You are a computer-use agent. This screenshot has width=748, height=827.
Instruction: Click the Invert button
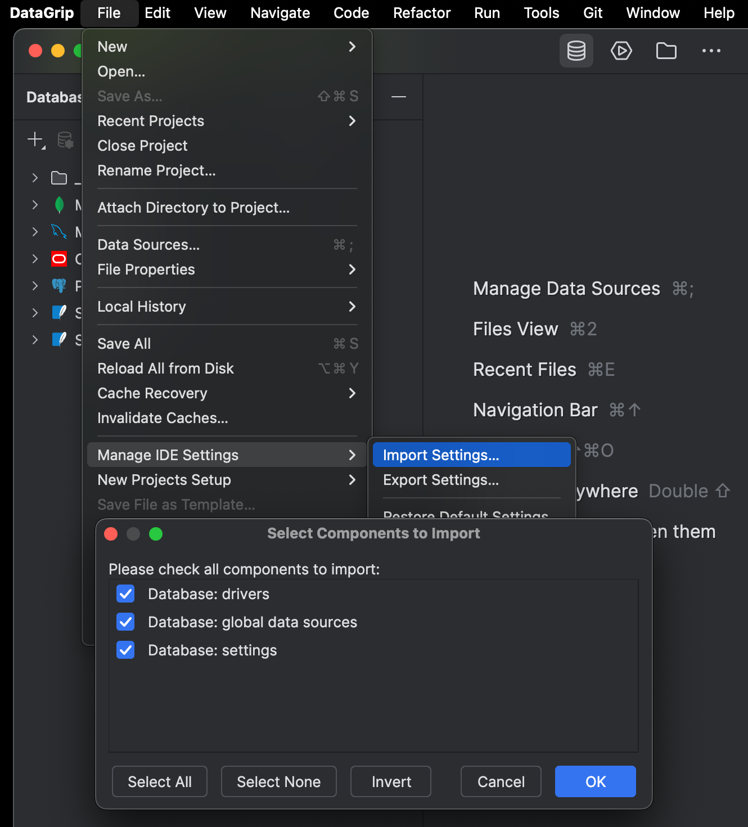coord(390,781)
